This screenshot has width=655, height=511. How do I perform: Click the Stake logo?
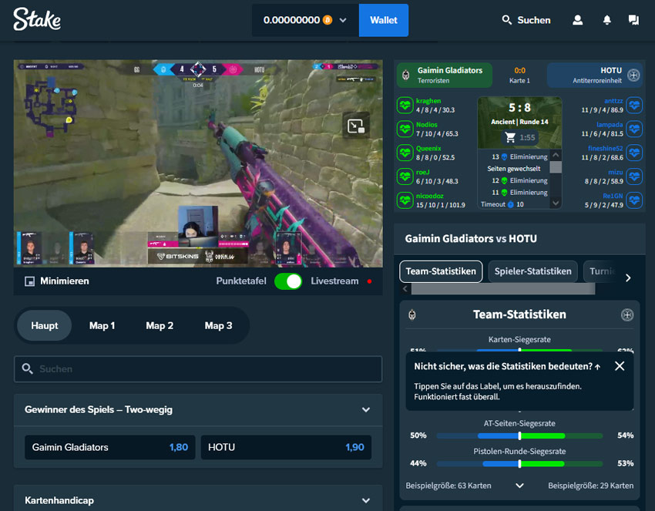pyautogui.click(x=37, y=19)
